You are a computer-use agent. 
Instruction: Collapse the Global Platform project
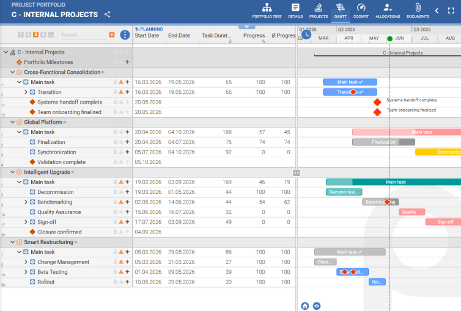click(12, 122)
